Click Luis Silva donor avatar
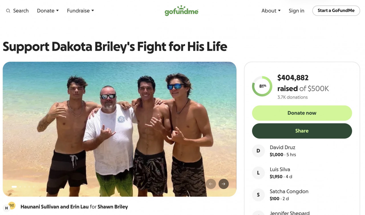365x215 pixels. click(x=258, y=173)
